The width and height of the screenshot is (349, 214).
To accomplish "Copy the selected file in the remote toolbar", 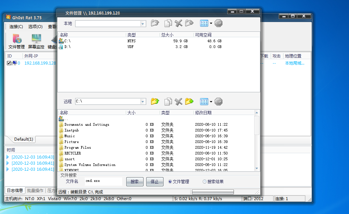I will click(168, 101).
